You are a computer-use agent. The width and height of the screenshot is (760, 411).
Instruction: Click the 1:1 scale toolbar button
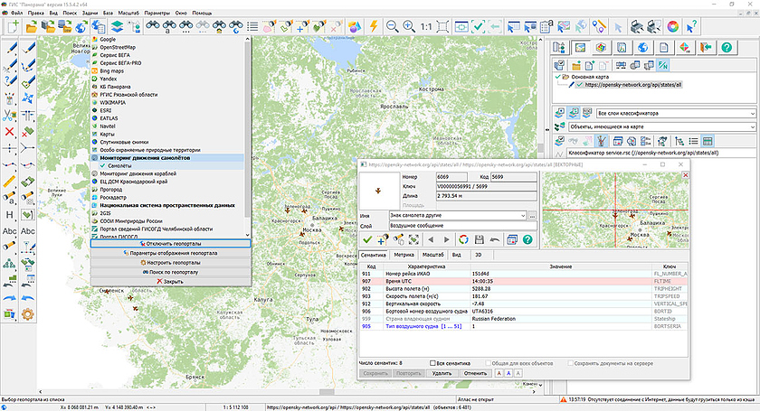[x=425, y=27]
